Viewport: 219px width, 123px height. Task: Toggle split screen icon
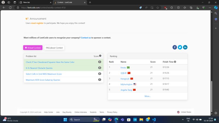click(178, 8)
